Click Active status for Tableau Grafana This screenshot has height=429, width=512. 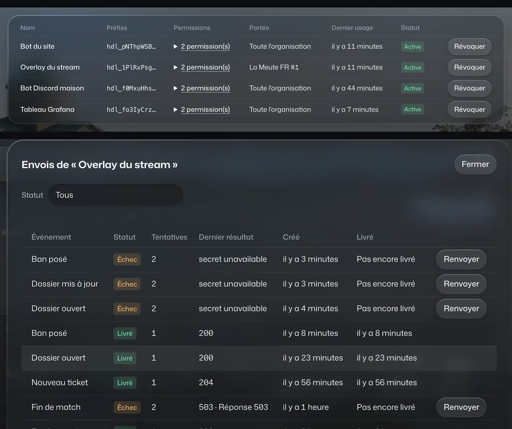412,109
